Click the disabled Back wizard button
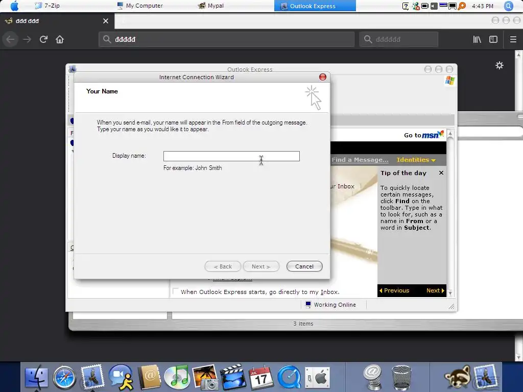Screen dimensions: 523x392 coord(223,266)
